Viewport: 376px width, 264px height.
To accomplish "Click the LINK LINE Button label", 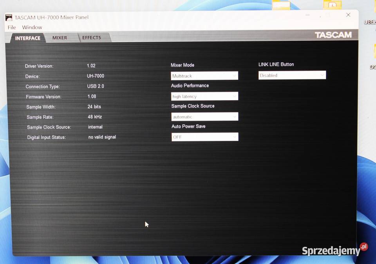I will [276, 65].
